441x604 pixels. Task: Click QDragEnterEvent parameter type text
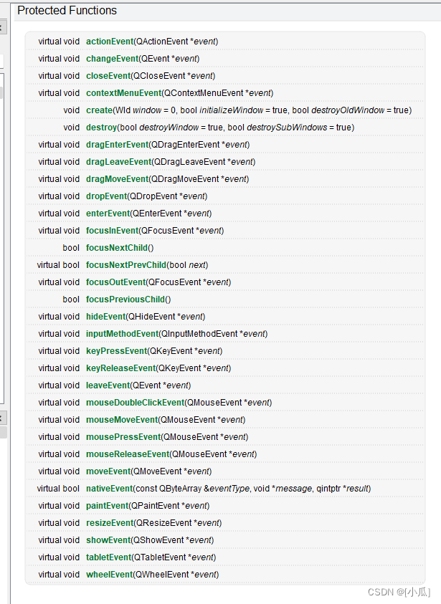click(186, 145)
